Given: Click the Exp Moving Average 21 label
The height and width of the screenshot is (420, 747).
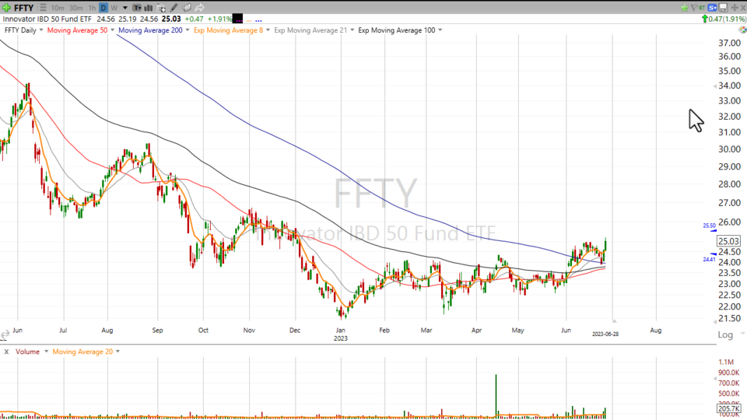Looking at the screenshot, I should click(x=310, y=30).
